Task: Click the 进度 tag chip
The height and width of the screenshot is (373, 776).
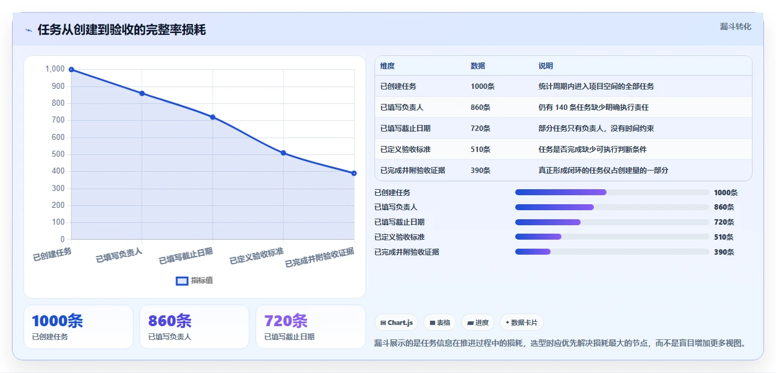Action: point(478,323)
